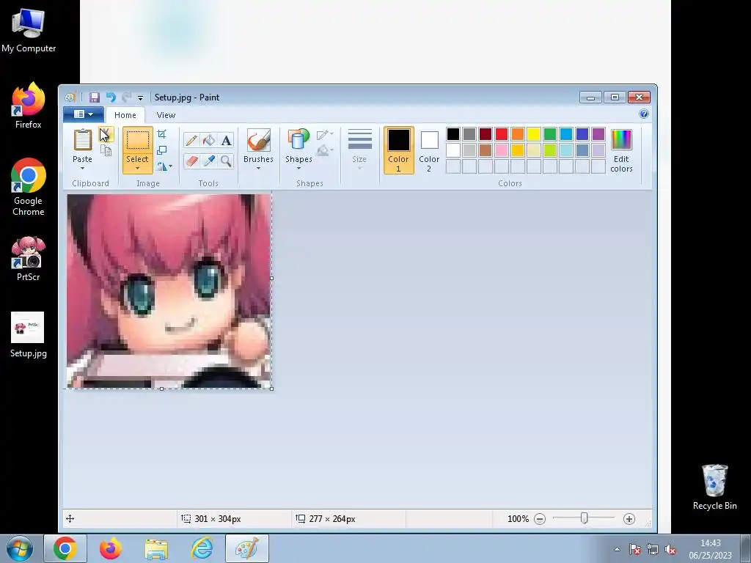The image size is (751, 563).
Task: Switch to the Home tab
Action: tap(125, 115)
